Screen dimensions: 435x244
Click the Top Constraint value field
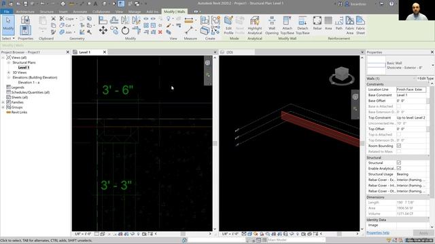click(x=411, y=117)
